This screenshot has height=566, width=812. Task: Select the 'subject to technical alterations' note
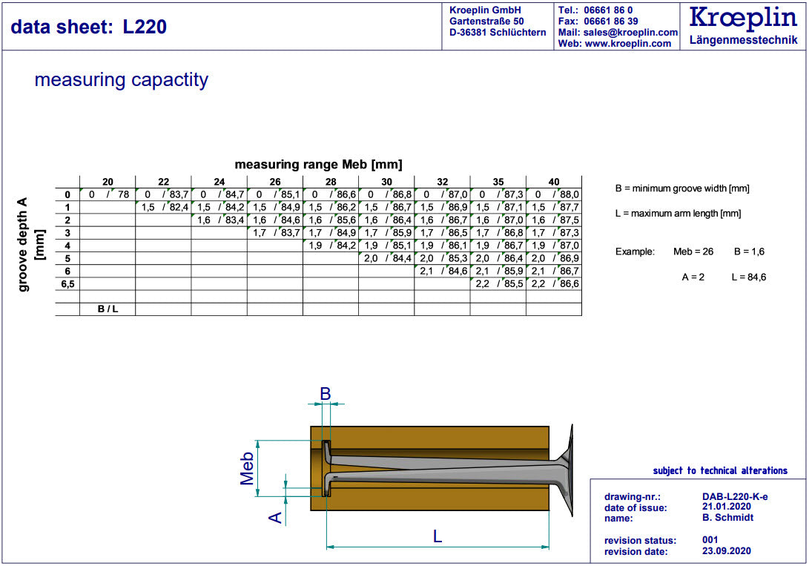[719, 470]
